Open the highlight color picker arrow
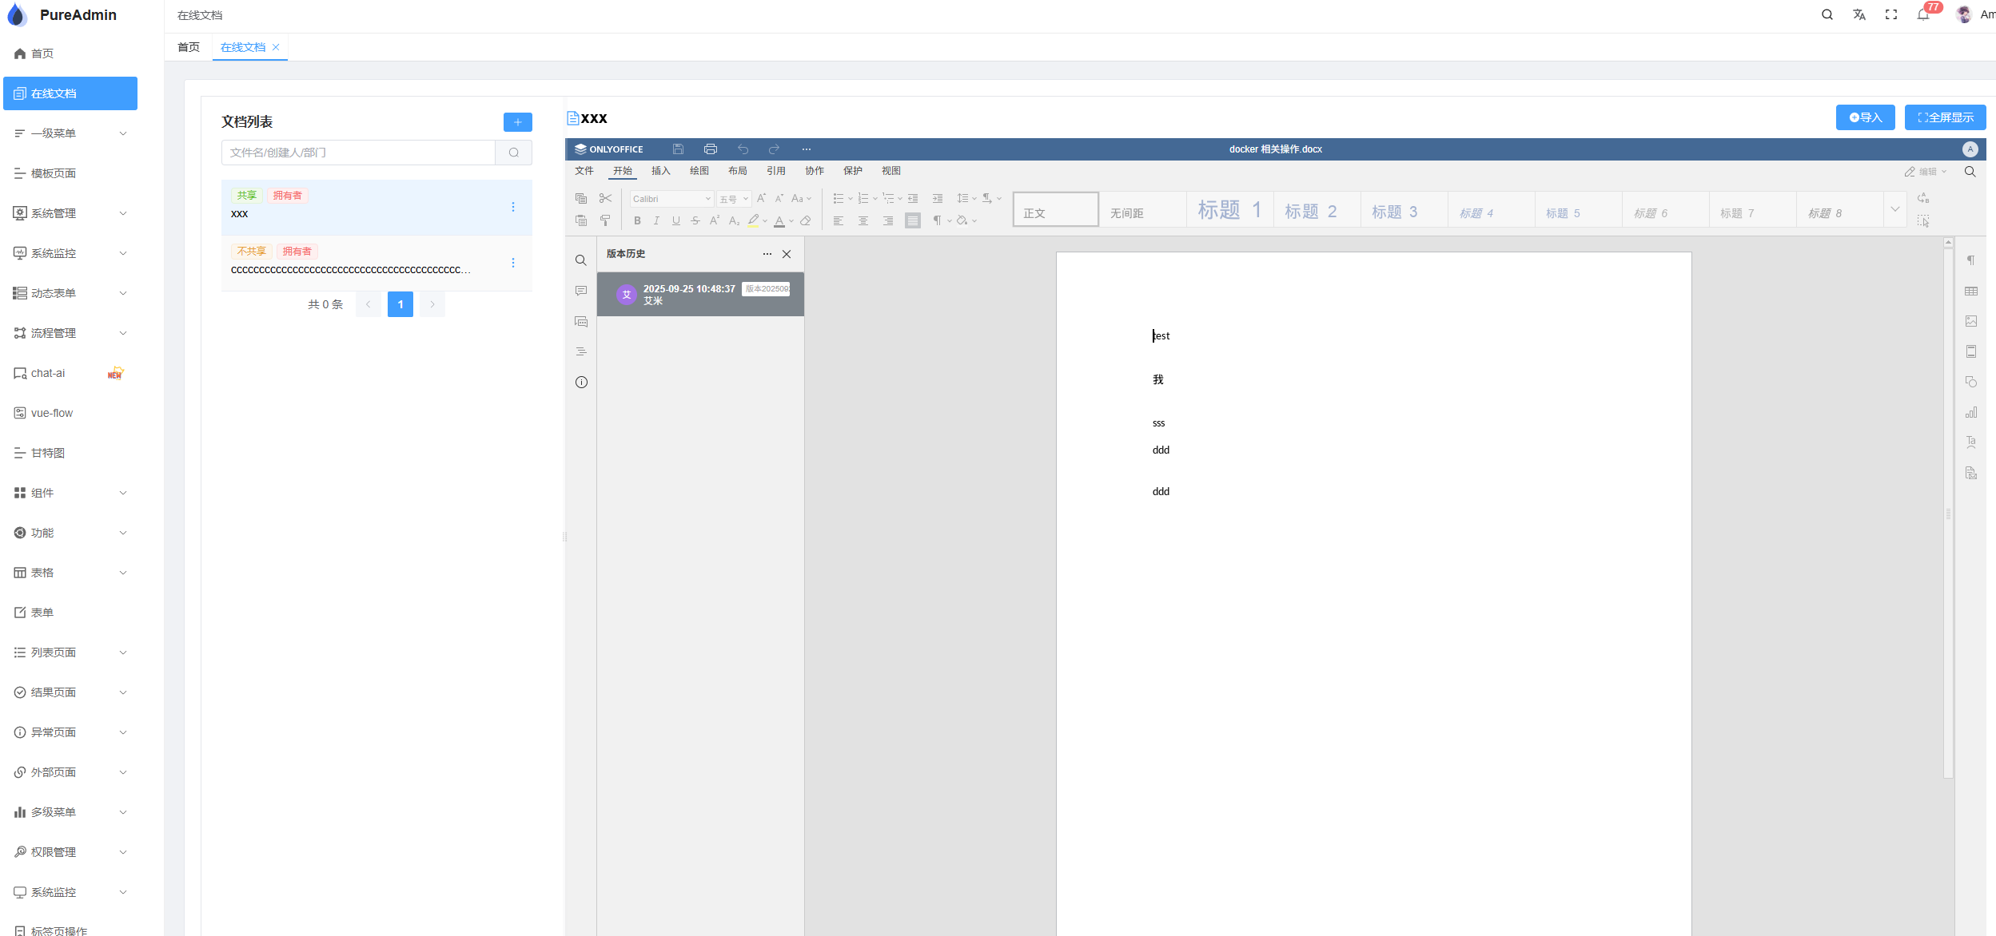Screen dimensions: 1996x936 click(x=765, y=221)
